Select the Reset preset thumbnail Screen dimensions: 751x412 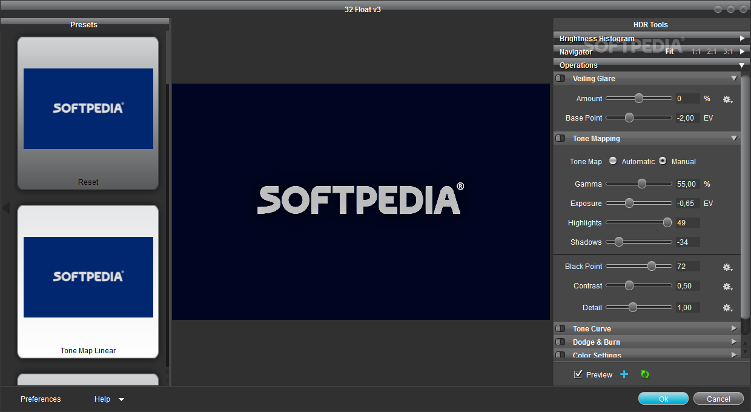(x=88, y=113)
